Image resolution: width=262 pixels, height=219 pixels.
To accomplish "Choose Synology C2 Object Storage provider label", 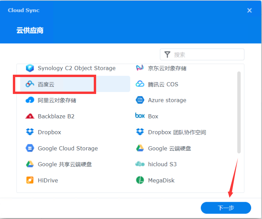I will coord(77,68).
